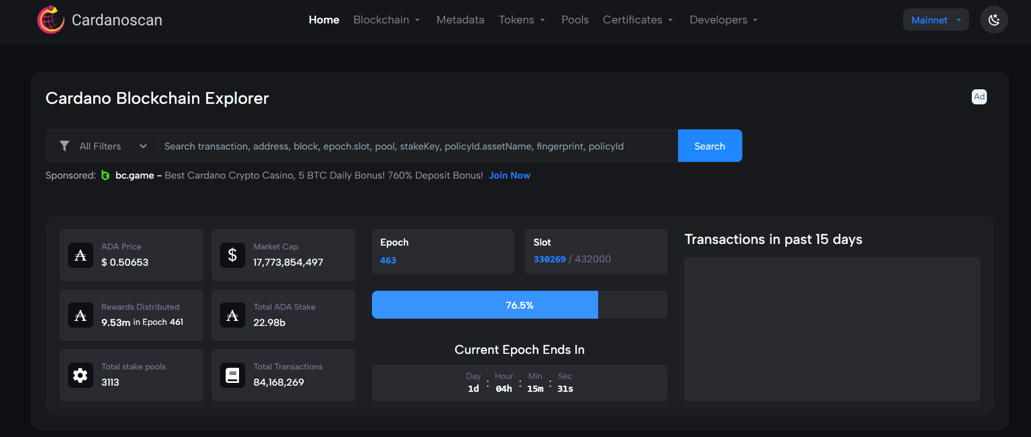Screen dimensions: 1031x437
Task: Click the epoch countdown timer
Action: [x=519, y=383]
